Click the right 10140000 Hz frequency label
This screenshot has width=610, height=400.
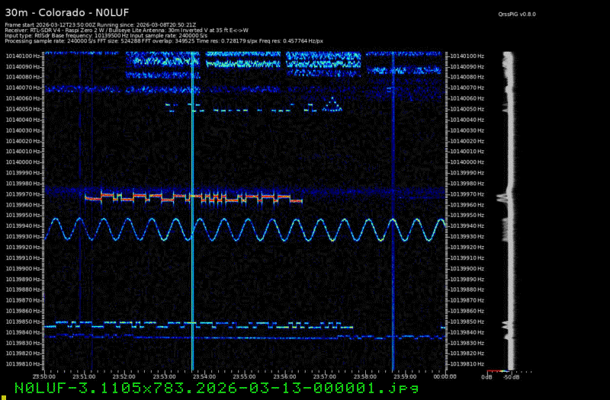pos(466,162)
